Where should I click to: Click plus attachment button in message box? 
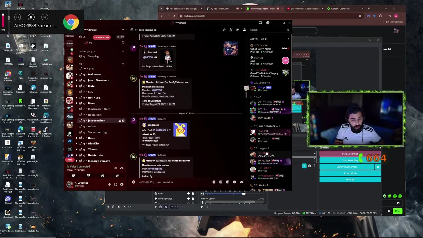[134, 182]
